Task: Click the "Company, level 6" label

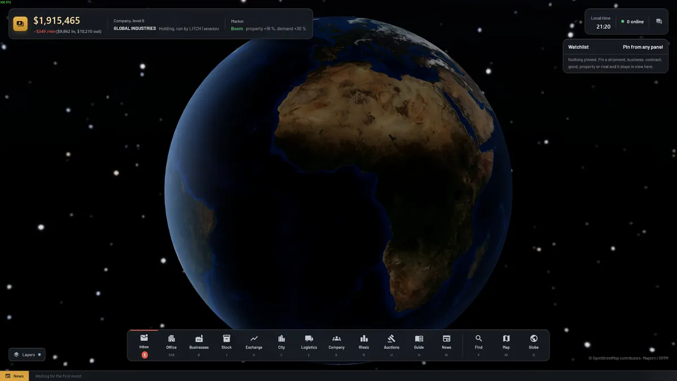Action: coord(129,21)
